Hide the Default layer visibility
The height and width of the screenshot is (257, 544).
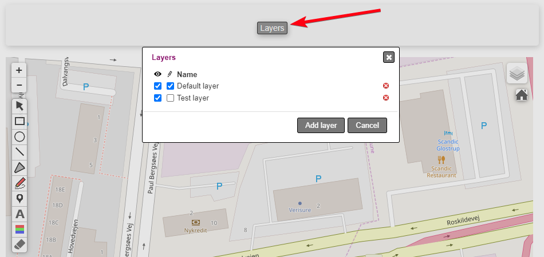(x=158, y=86)
